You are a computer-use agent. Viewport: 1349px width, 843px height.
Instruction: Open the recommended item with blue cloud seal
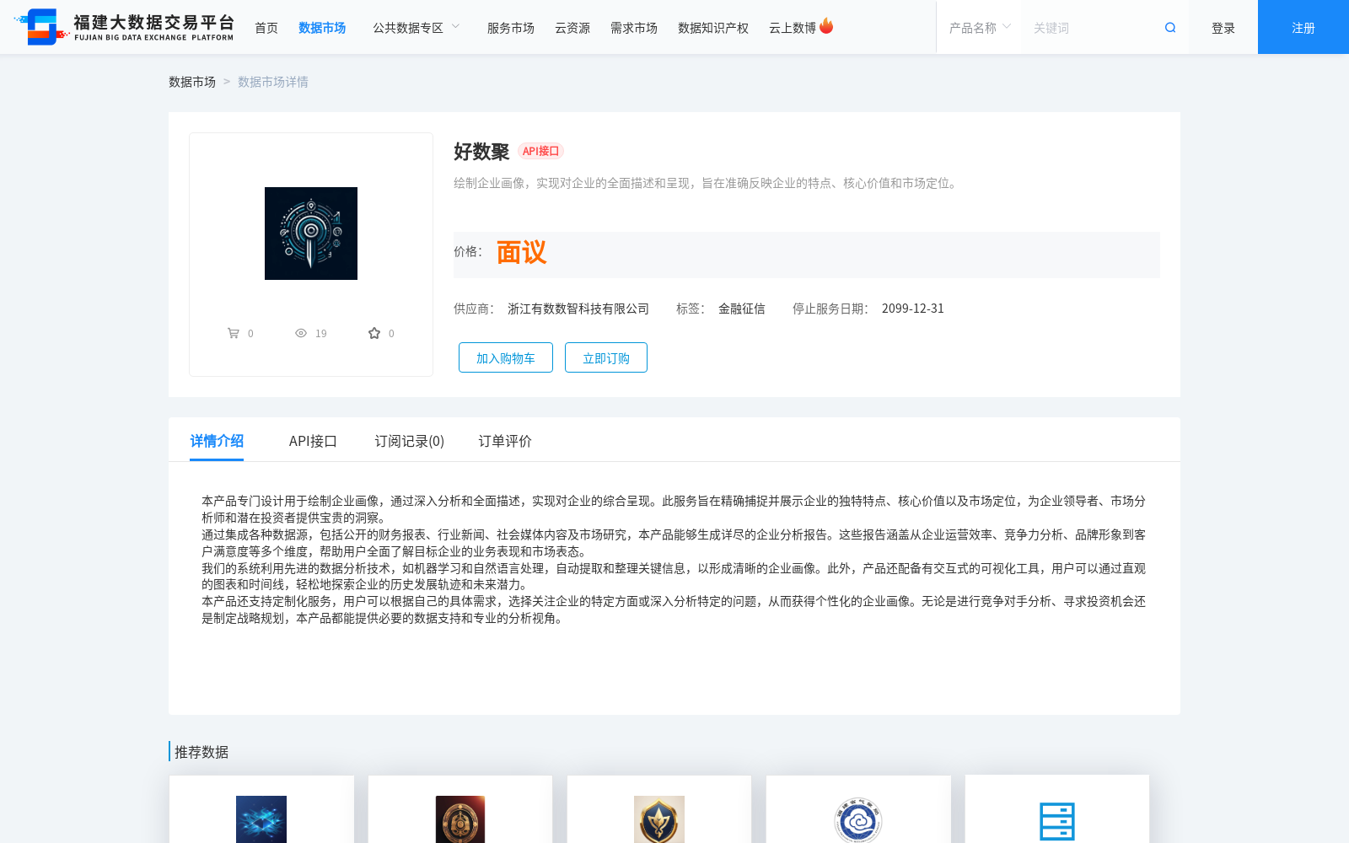pos(858,819)
